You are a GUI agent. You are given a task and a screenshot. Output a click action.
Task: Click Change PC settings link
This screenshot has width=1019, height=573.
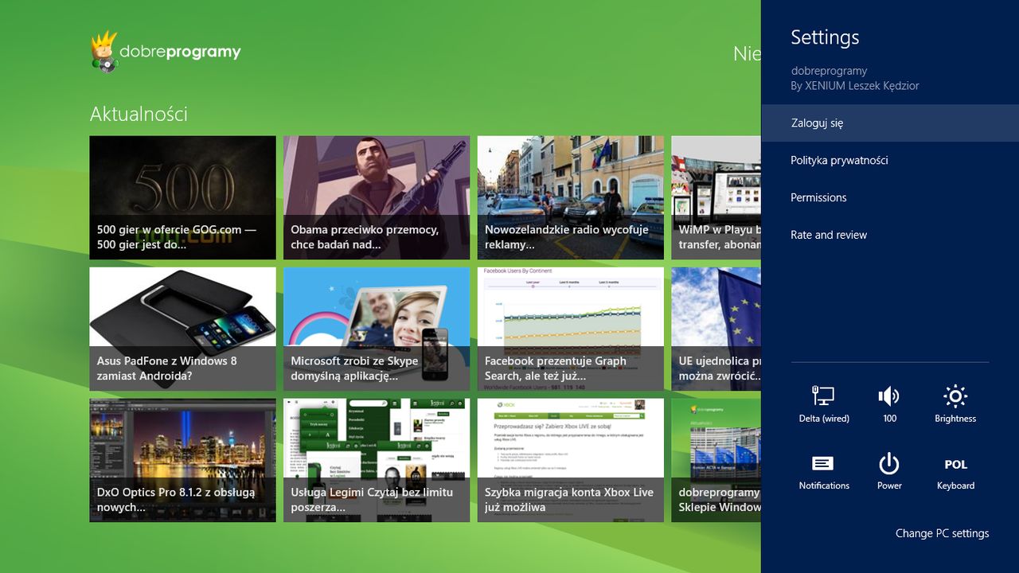click(x=942, y=533)
